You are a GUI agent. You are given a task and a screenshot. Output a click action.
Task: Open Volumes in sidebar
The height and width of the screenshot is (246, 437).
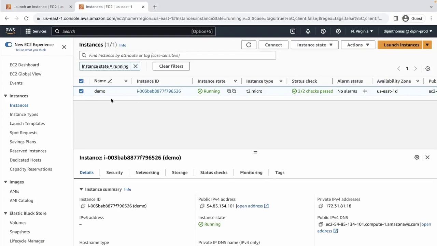pyautogui.click(x=18, y=223)
